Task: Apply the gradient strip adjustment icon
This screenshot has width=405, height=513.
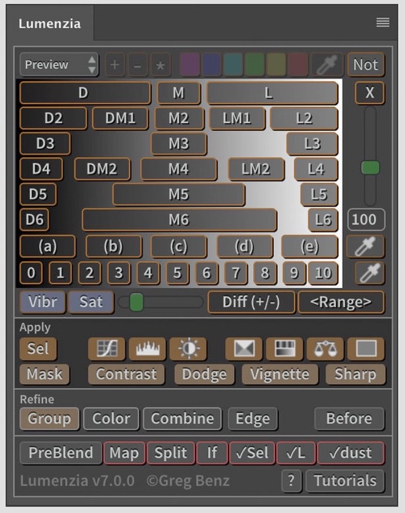Action: coord(285,348)
